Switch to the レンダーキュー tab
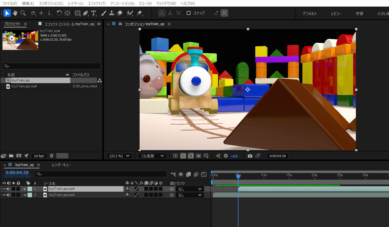The width and height of the screenshot is (389, 227). click(x=61, y=165)
